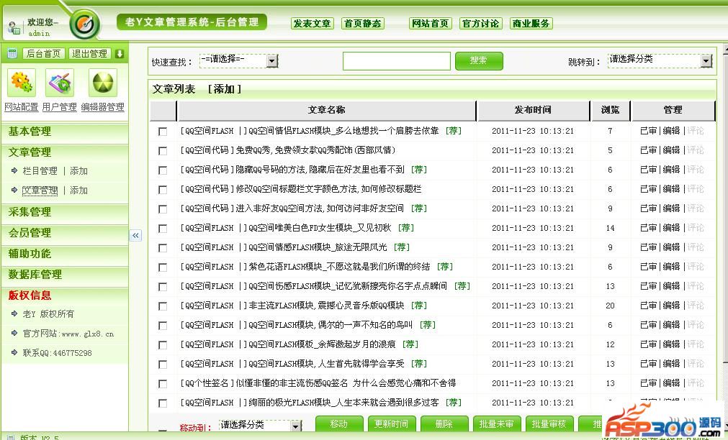Open the 用户管理 icon
Image resolution: width=728 pixels, height=440 pixels.
60,83
